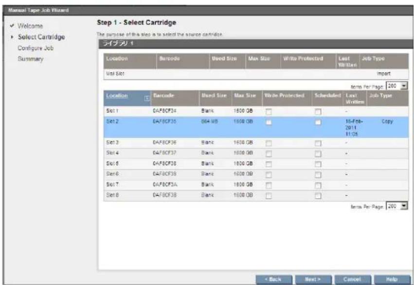Click the 864 MB used size cell
This screenshot has height=285, width=414.
(x=209, y=122)
